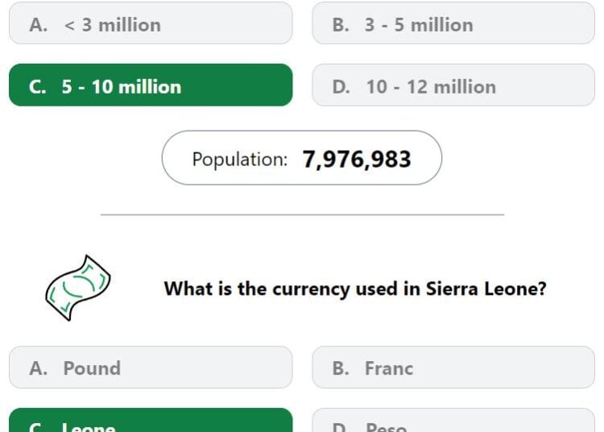
Task: Click the population number 7,976,983
Action: pyautogui.click(x=357, y=159)
